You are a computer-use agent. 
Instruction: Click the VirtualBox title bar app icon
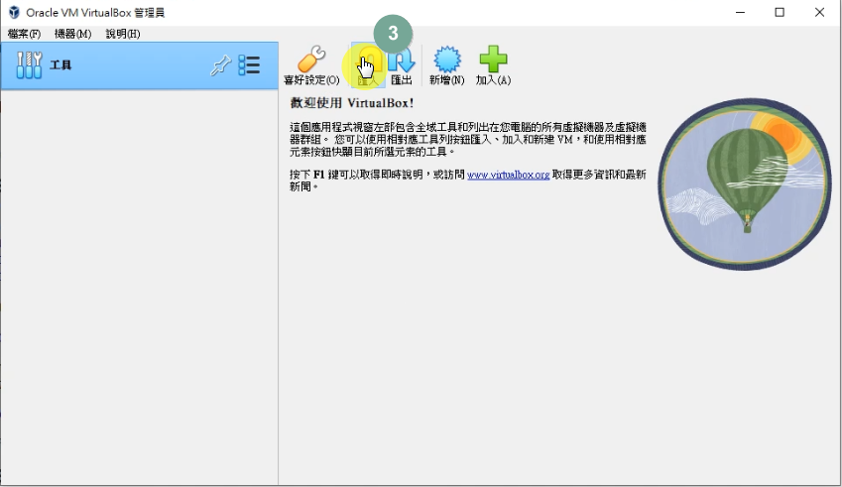tap(14, 12)
